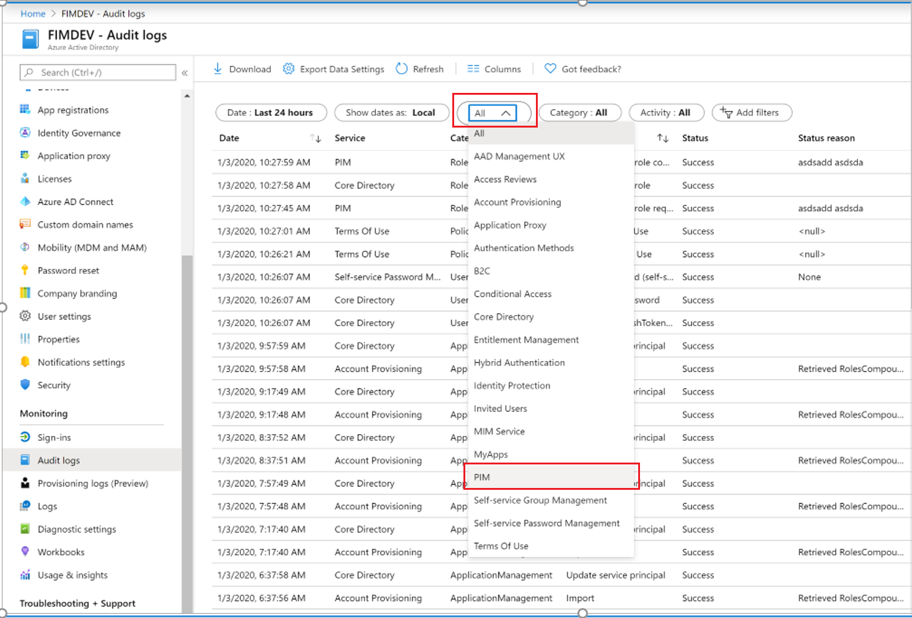Click the Licenses icon in sidebar
The width and height of the screenshot is (912, 618).
[x=25, y=178]
